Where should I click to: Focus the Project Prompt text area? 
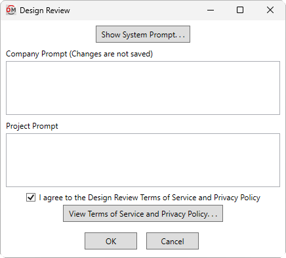tap(143, 160)
